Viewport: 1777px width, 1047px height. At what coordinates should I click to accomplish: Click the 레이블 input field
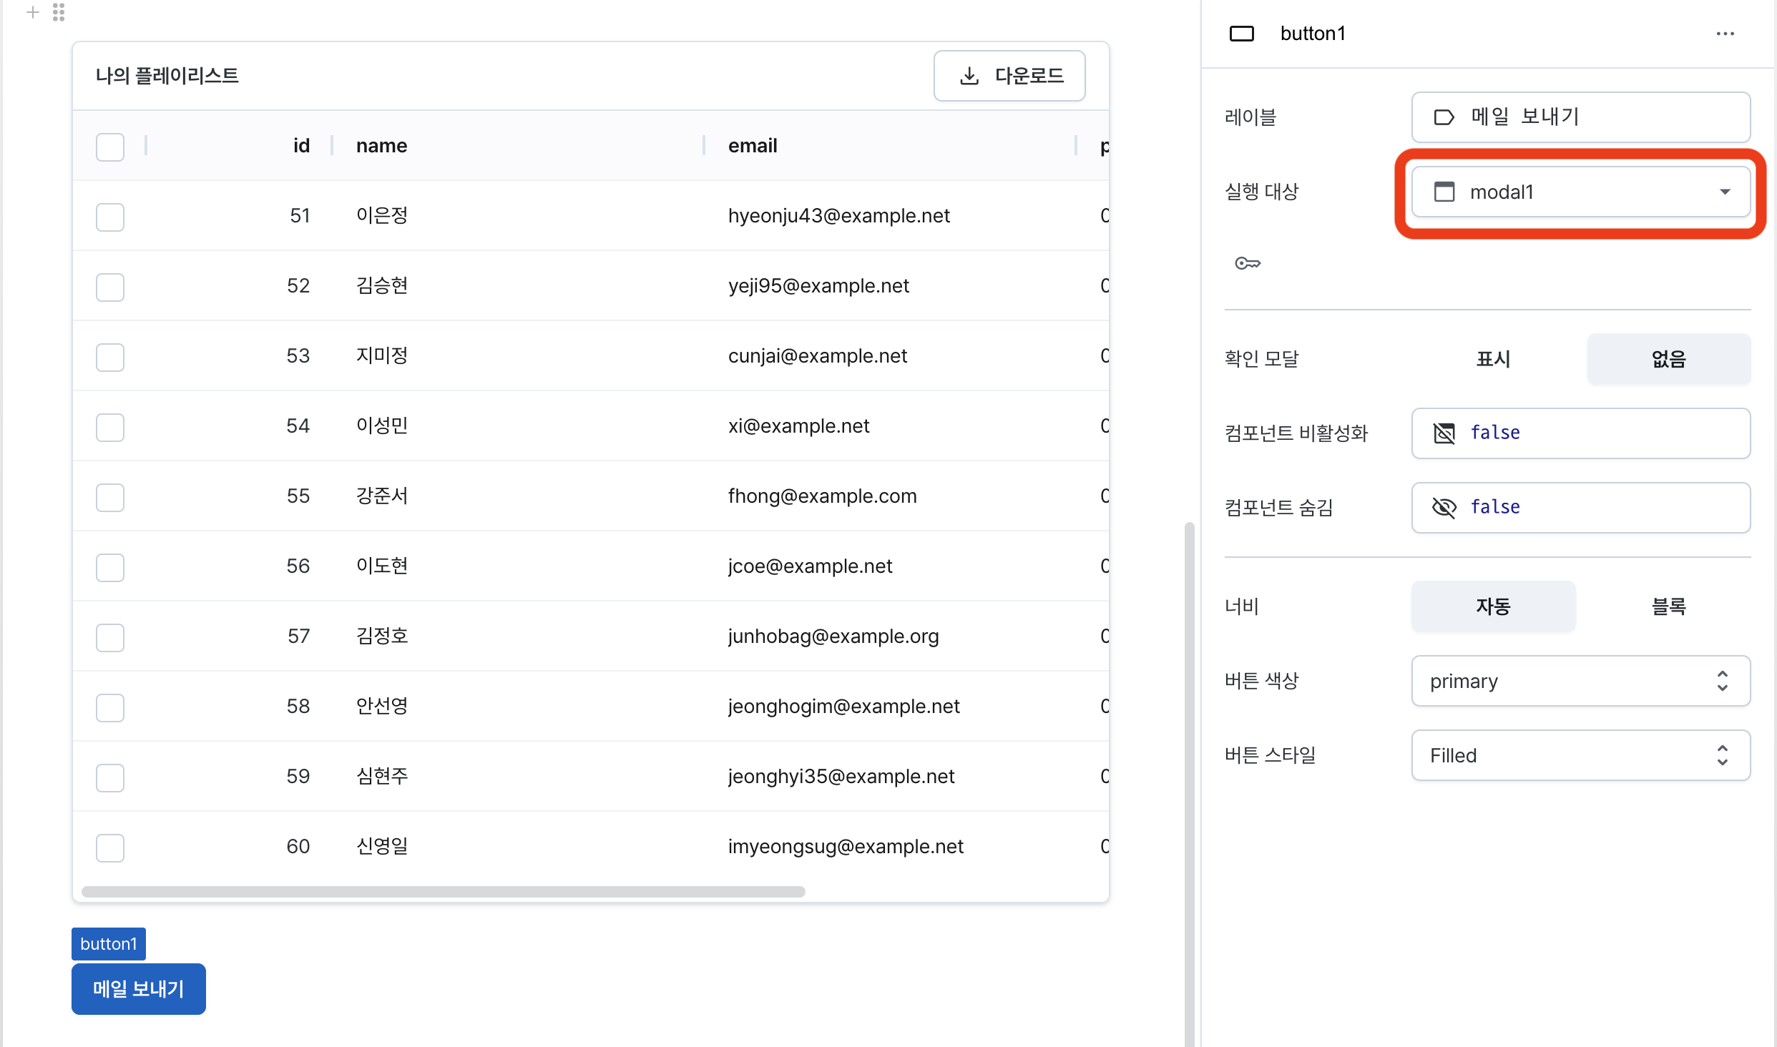point(1581,117)
